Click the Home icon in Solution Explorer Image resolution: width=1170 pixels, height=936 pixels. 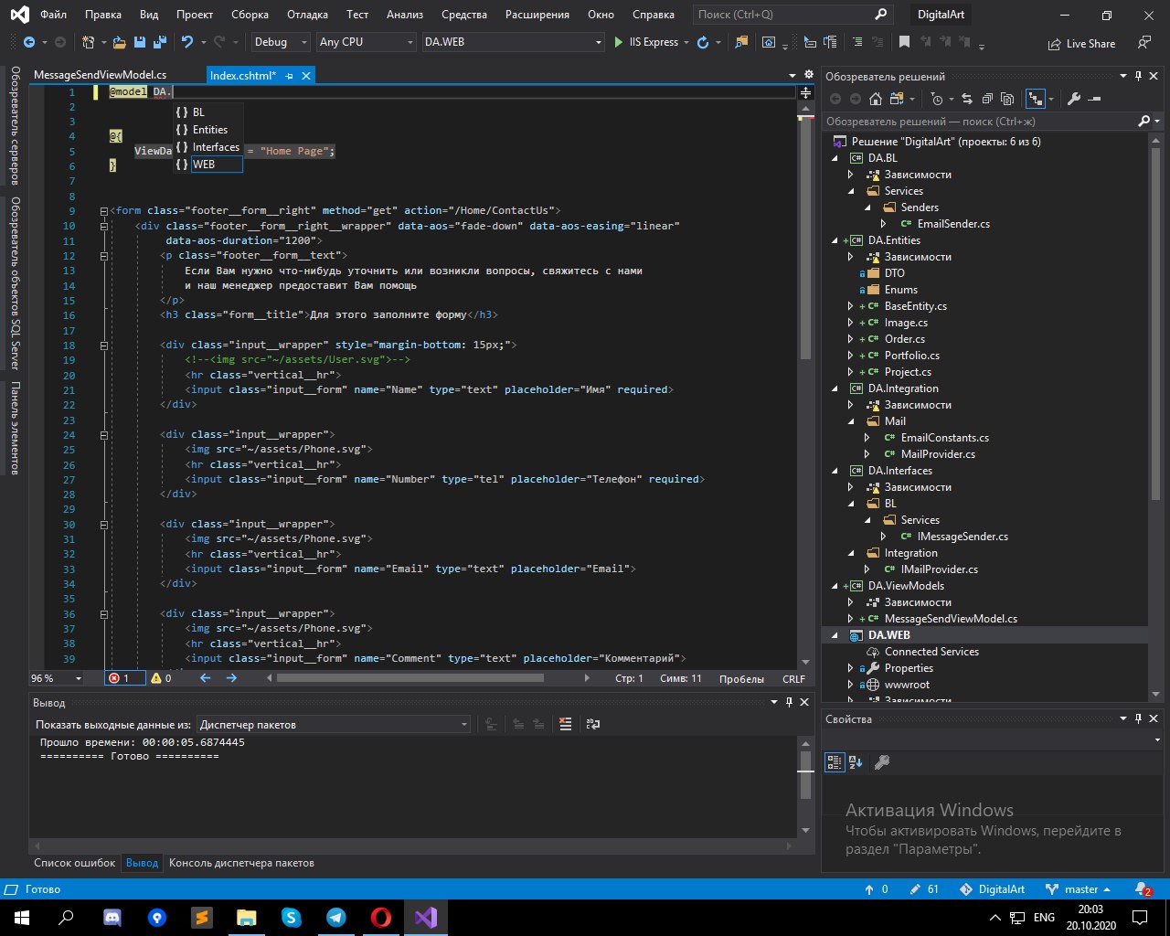876,99
